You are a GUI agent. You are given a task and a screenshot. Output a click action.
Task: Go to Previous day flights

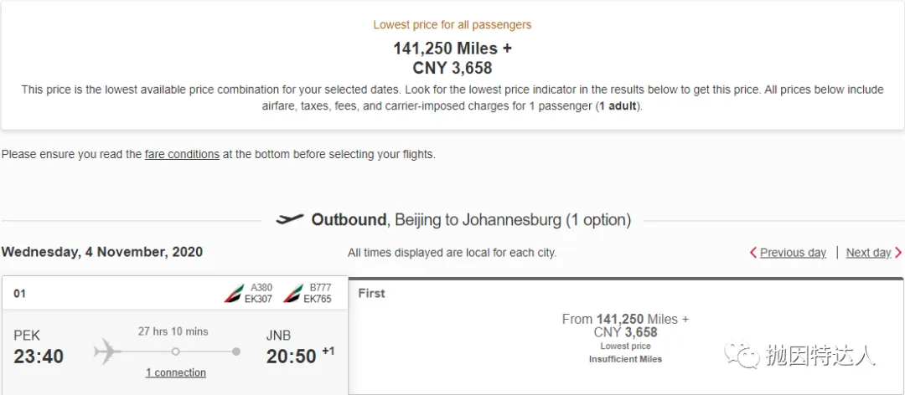pyautogui.click(x=793, y=253)
